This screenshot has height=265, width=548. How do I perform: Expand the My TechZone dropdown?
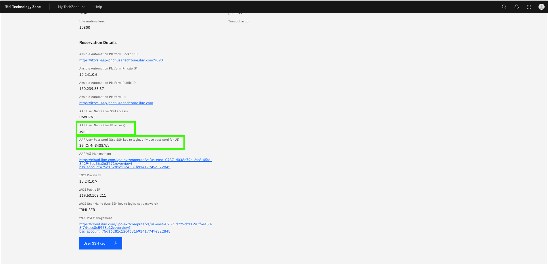tap(71, 7)
